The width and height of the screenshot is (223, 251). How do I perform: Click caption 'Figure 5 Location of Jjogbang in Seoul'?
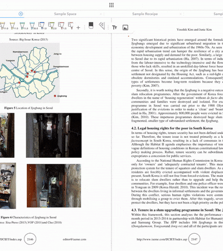28,108
